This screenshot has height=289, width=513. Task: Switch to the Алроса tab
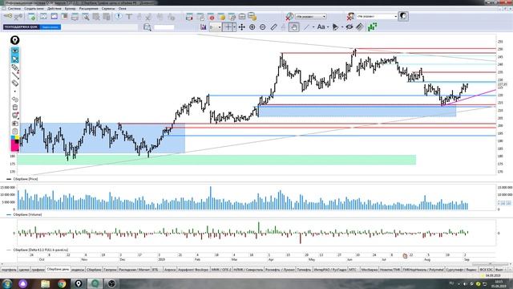(170, 270)
